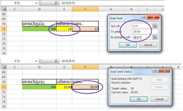Click fx insert function icon in top formula bar
Image resolution: width=183 pixels, height=111 pixels.
56,3
